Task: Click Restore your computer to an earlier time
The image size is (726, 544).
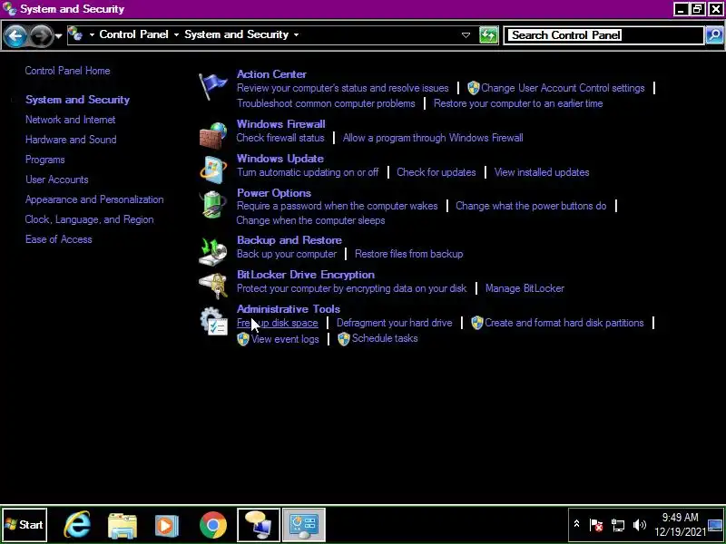Action: coord(518,103)
